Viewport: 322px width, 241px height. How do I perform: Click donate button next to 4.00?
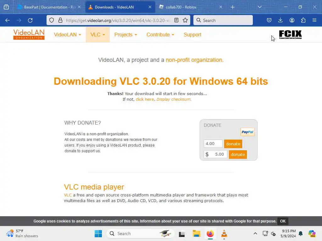click(x=233, y=144)
